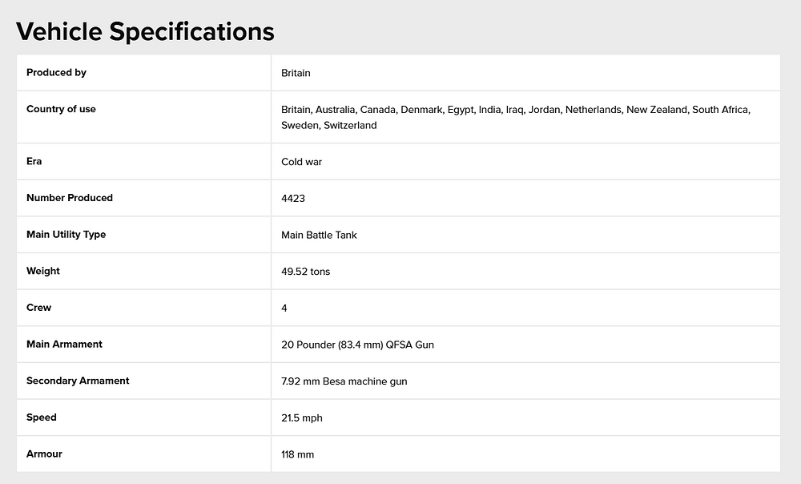Select the Country of use label

coord(61,109)
